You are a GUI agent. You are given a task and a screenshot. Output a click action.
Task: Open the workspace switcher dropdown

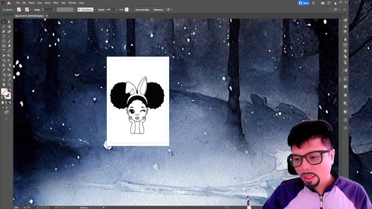pos(329,3)
